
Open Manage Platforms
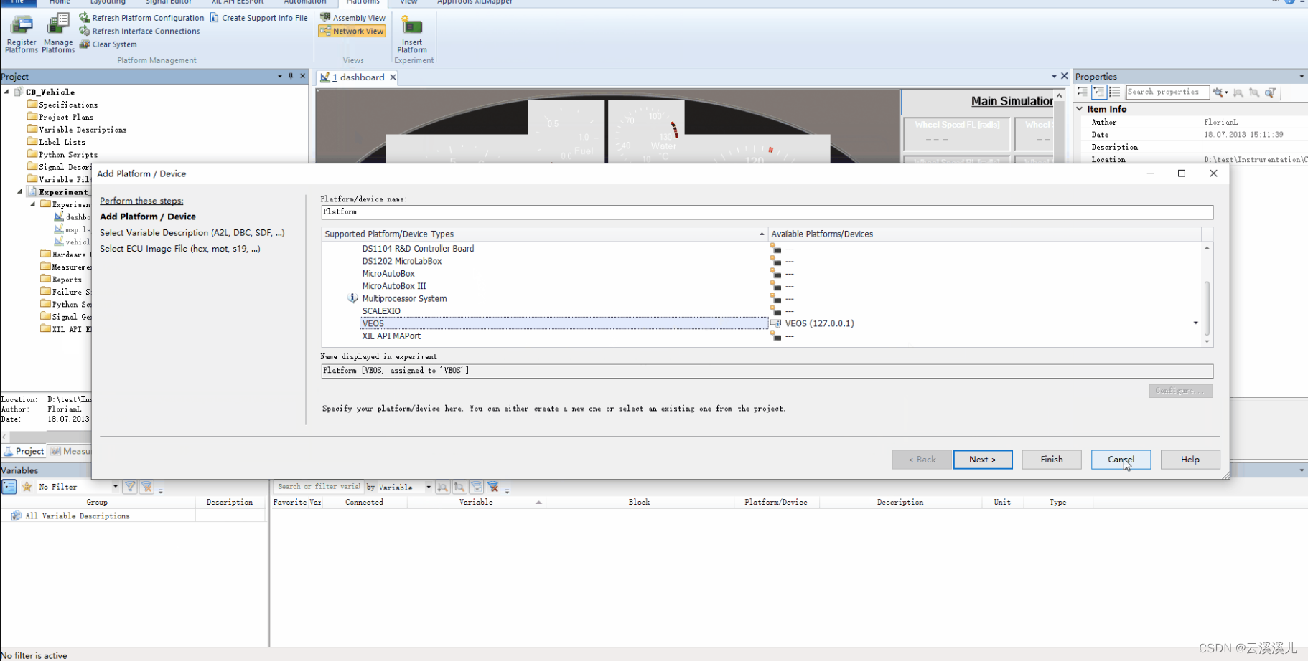[x=58, y=33]
